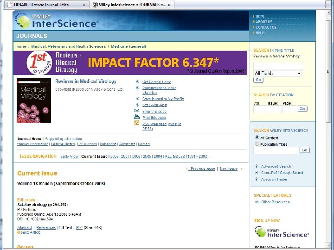Click Medical, Veterinary and Health Sciences breadcrumb

click(68, 46)
